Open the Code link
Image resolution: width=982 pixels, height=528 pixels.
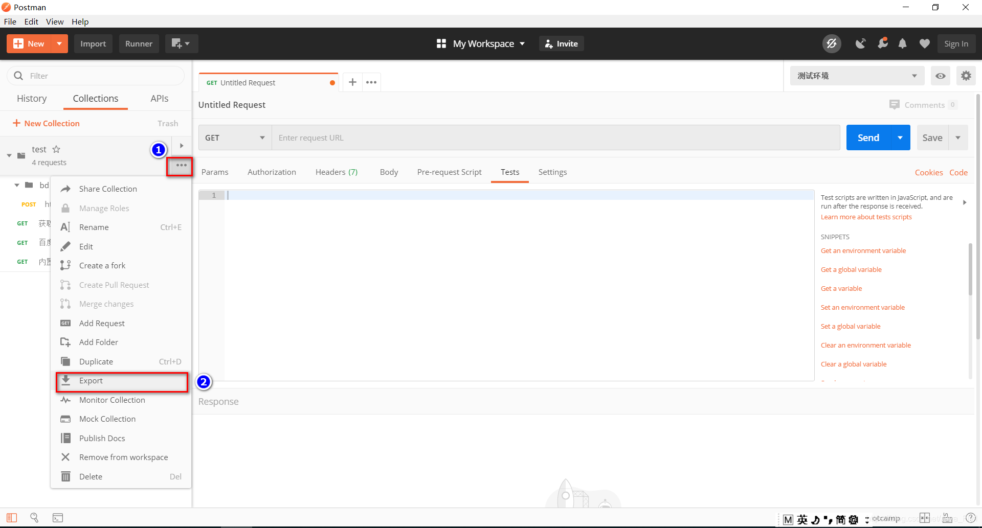[958, 173]
